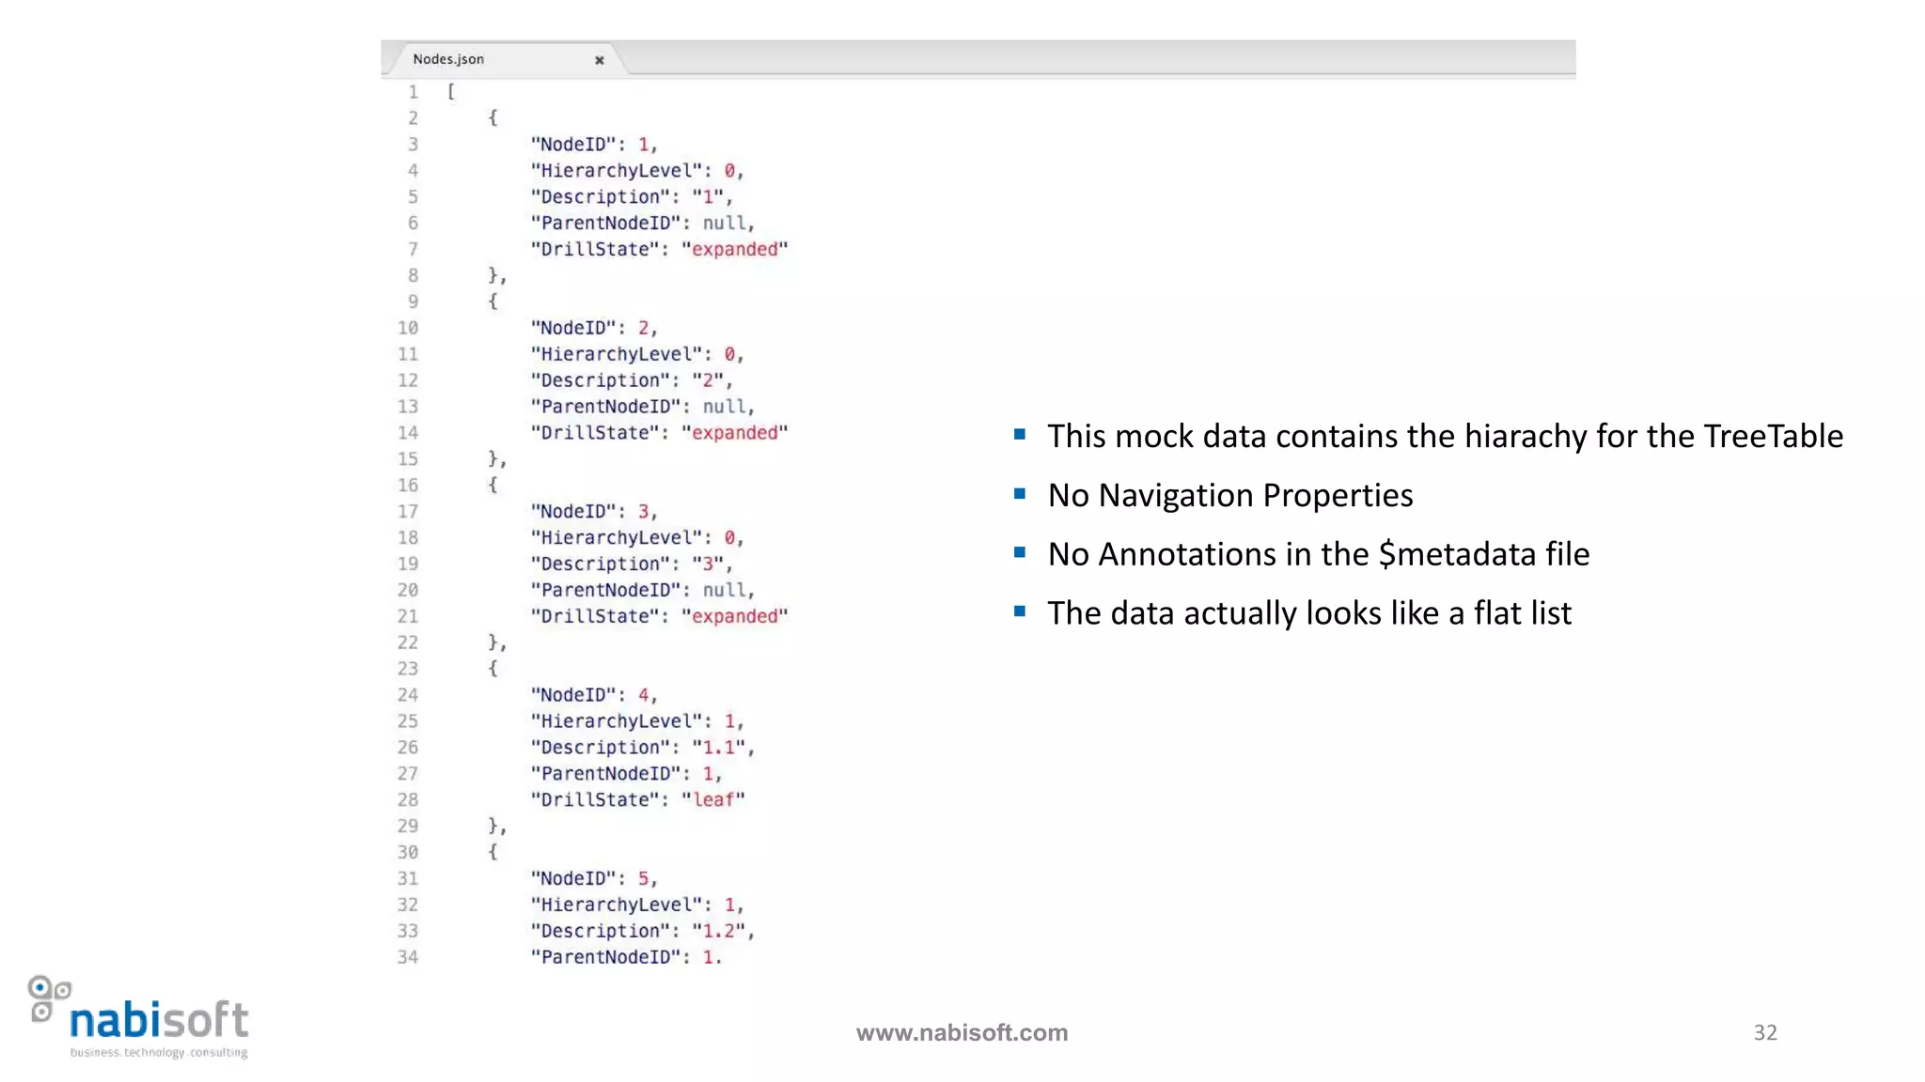
Task: Click the text "Description": "2",
Action: (x=632, y=380)
